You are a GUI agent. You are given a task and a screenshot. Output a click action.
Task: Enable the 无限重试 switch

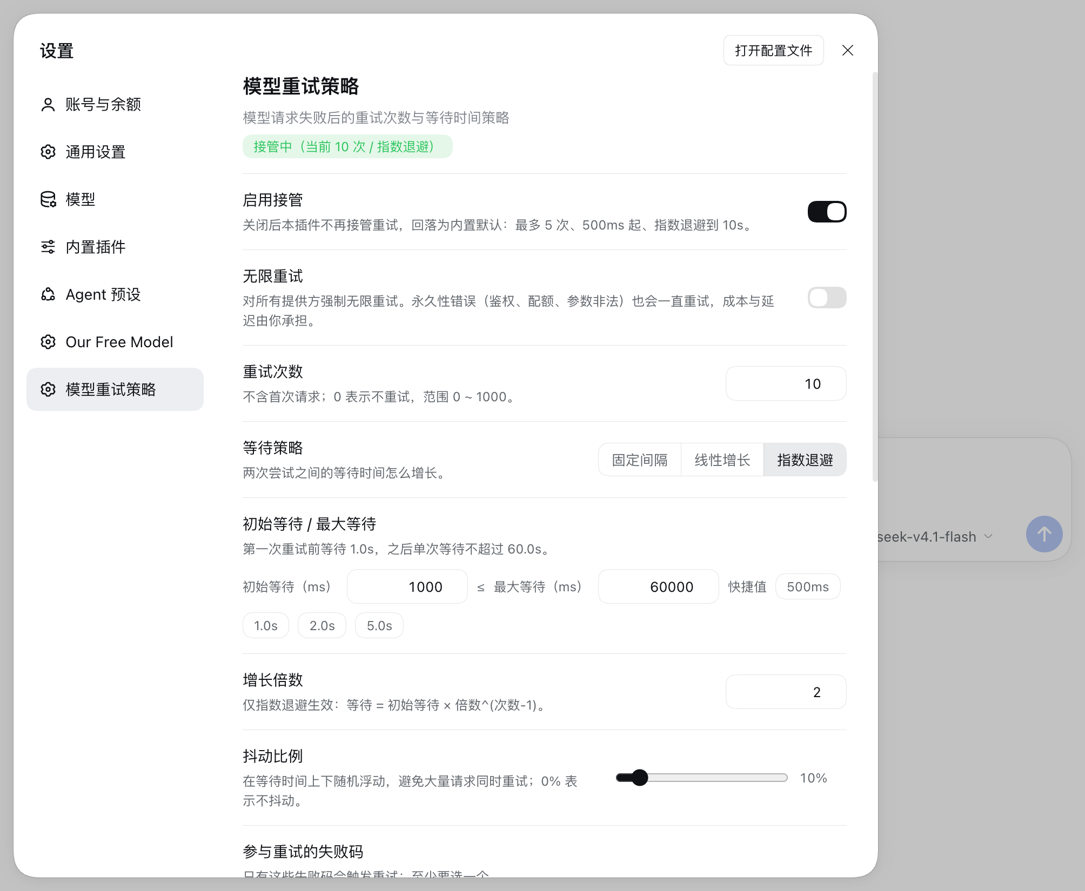(x=827, y=298)
